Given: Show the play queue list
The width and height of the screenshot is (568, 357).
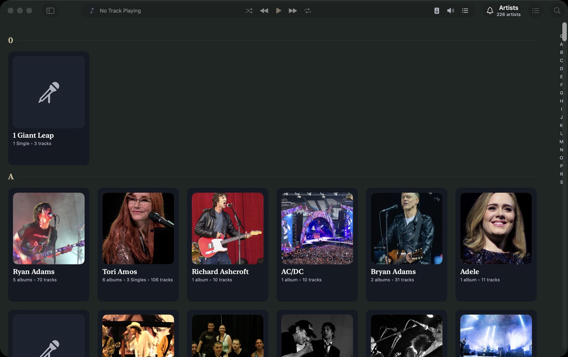Looking at the screenshot, I should [465, 11].
